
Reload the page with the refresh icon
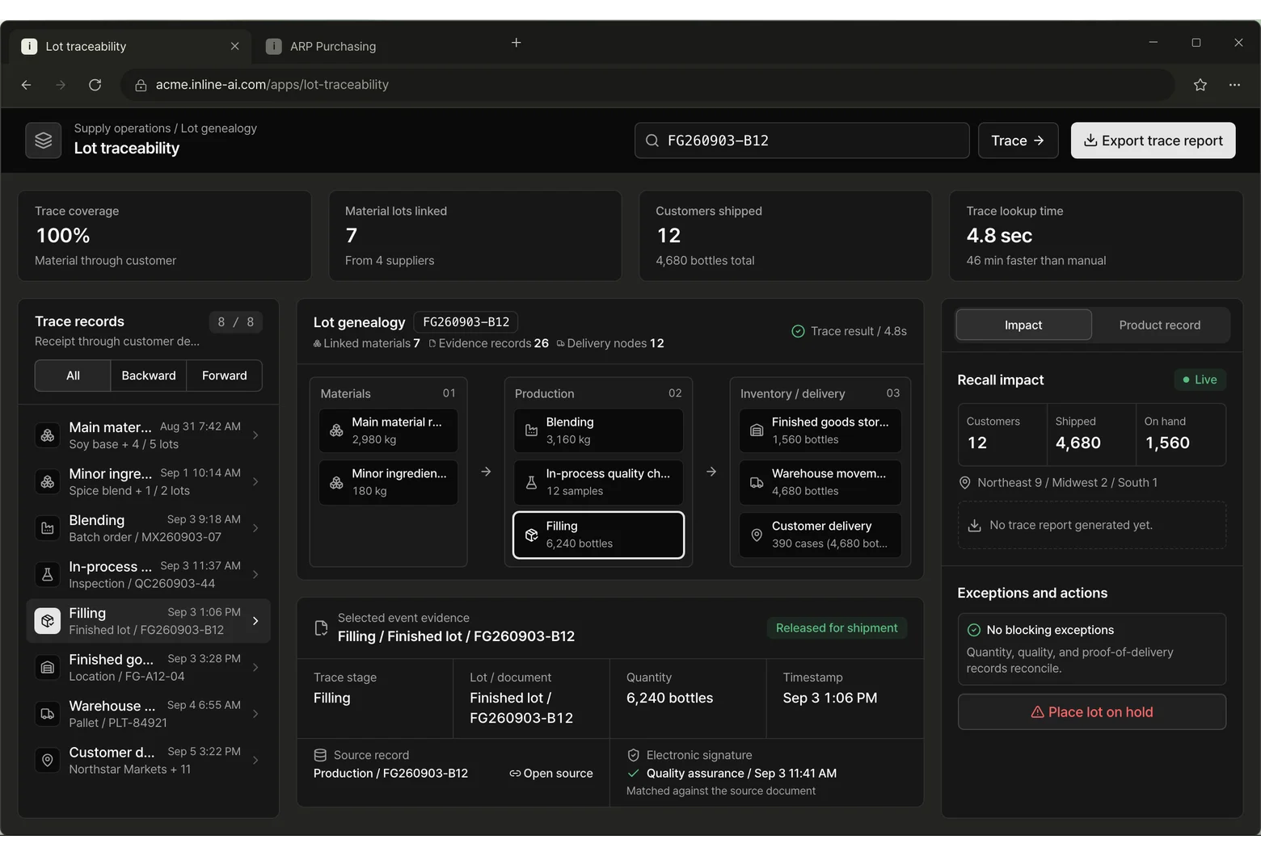[x=95, y=85]
